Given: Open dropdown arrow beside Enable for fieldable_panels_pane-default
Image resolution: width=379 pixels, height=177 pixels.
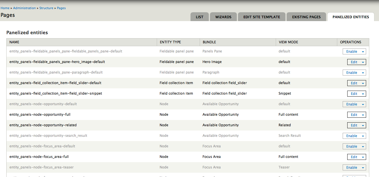Looking at the screenshot, I should coord(363,52).
